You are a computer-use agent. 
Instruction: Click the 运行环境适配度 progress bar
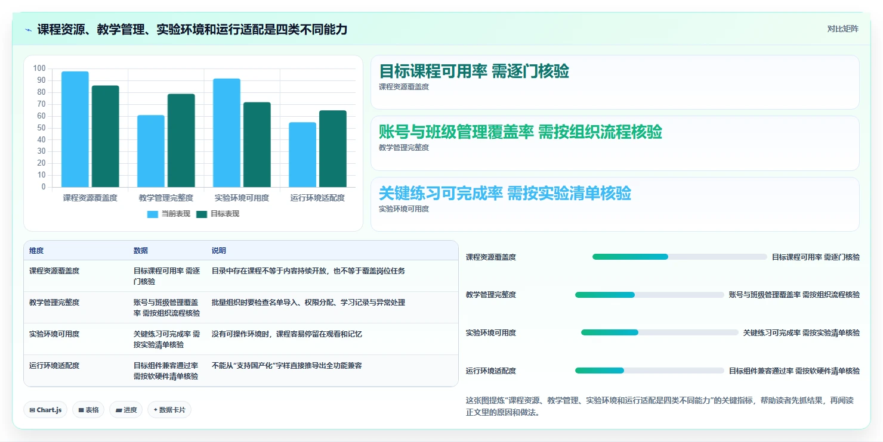click(650, 371)
